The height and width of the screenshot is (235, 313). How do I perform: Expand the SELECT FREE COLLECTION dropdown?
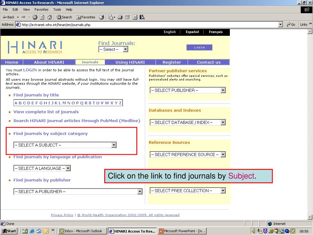188,191
